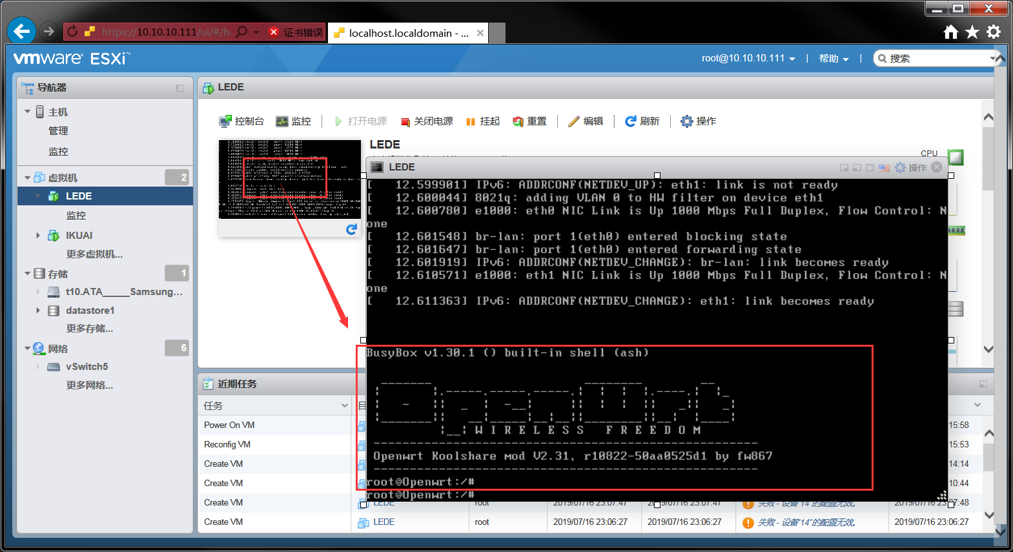
Task: Open console 操作 actions gear menu
Action: (910, 168)
